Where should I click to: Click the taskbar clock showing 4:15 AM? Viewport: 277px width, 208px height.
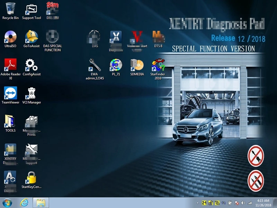tap(264, 202)
